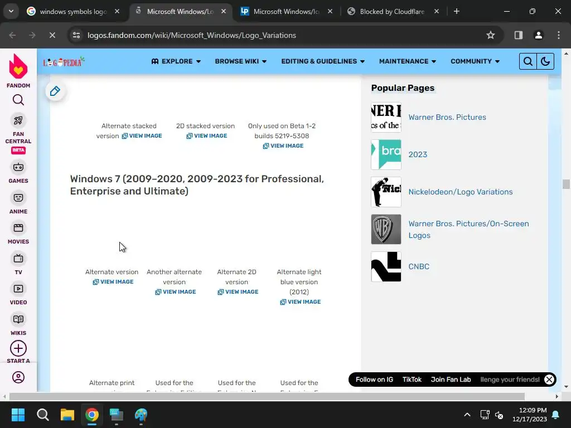571x428 pixels.
Task: Open Fandom sidebar search icon
Action: click(x=18, y=100)
